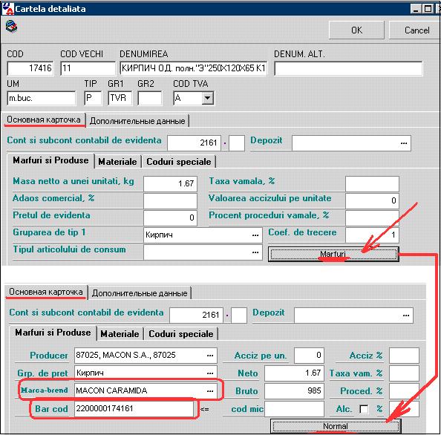Click Masa netto field showing 1.67
Image resolution: width=441 pixels, height=435 pixels.
click(170, 183)
